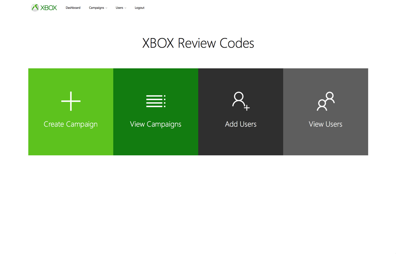This screenshot has height=256, width=396.
Task: Click the gray View Users tile
Action: pos(325,112)
